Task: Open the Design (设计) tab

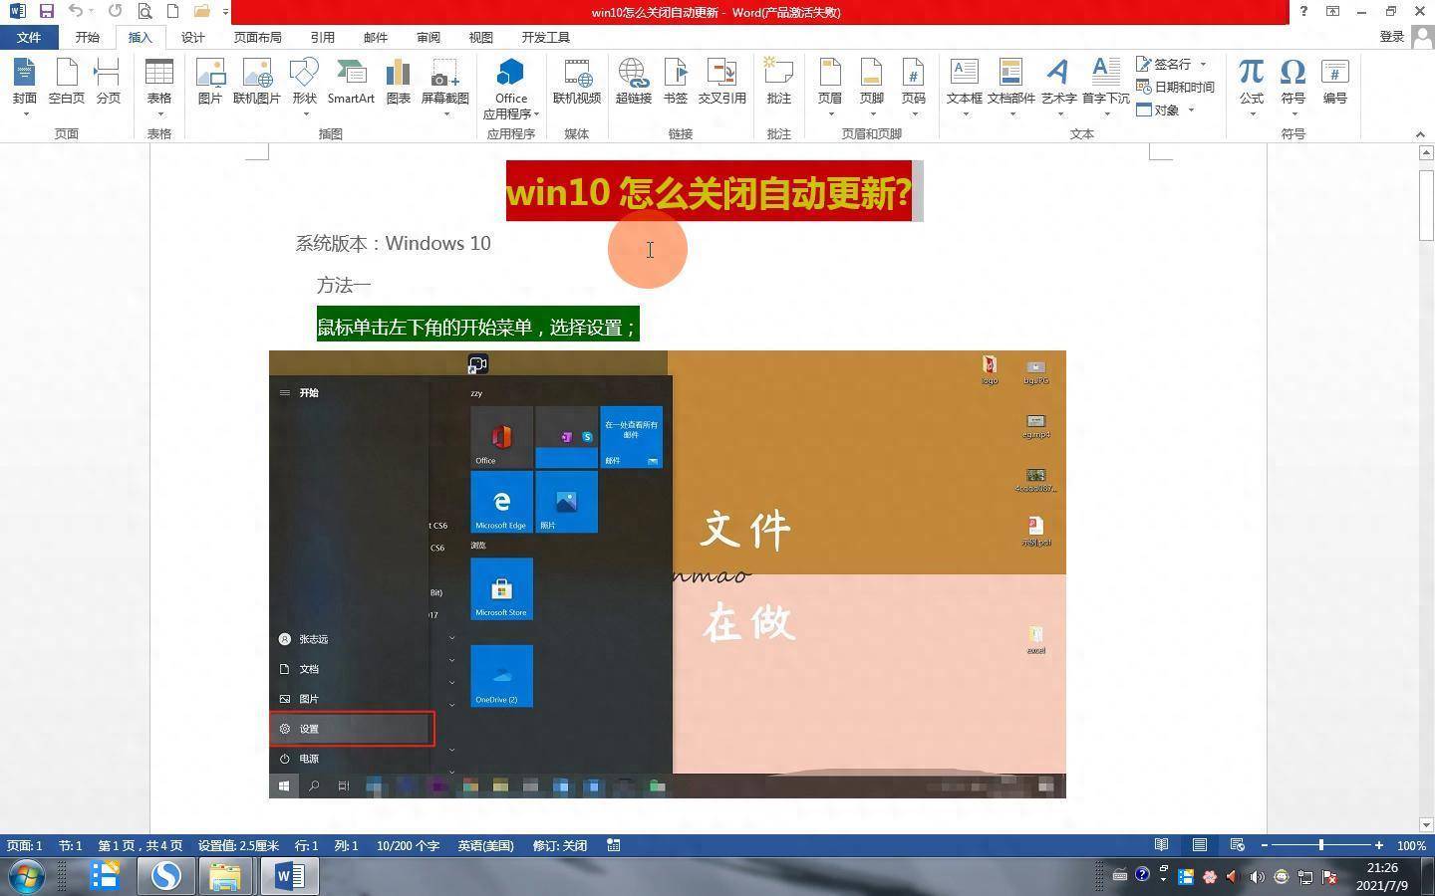Action: (x=192, y=37)
